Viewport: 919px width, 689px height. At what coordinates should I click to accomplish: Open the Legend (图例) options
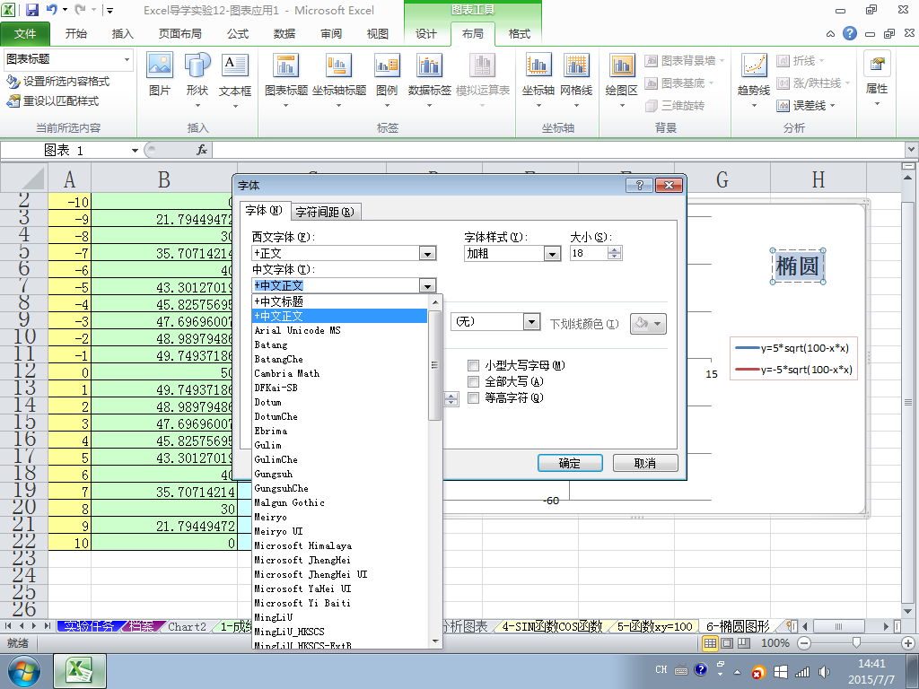(387, 80)
